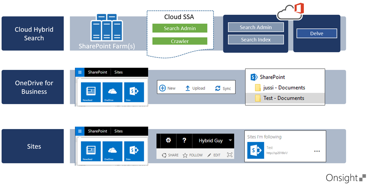Click folder icon next to Test - Documents
This screenshot has height=185, width=367.
(258, 98)
